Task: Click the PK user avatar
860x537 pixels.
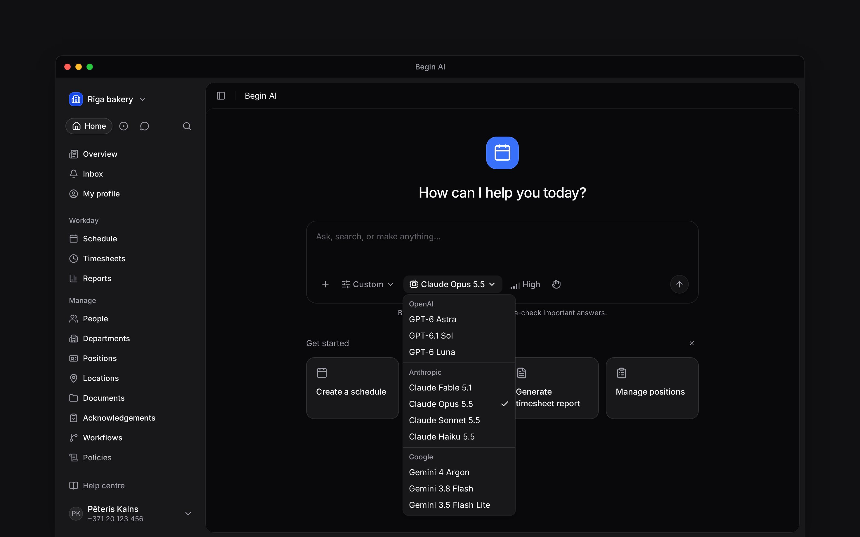Action: 76,514
